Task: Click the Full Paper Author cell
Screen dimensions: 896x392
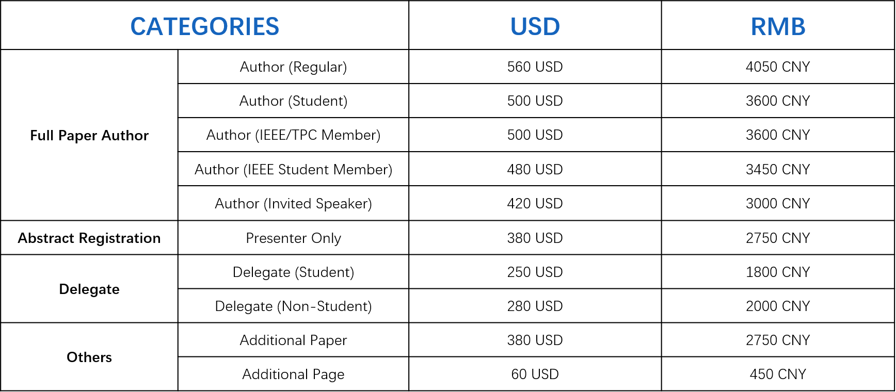Action: 89,135
